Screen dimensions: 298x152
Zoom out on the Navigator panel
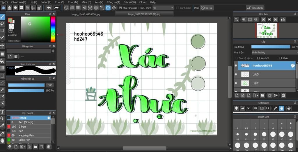click(x=256, y=19)
